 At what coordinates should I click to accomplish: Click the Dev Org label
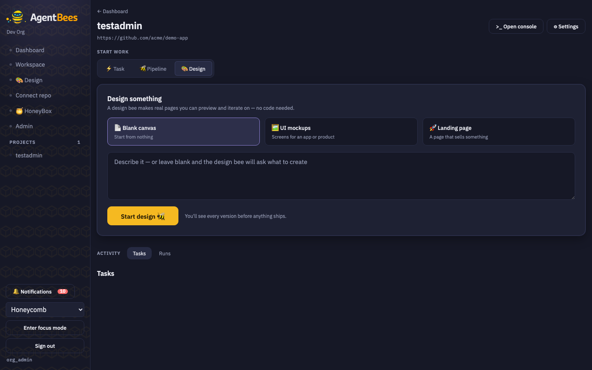coord(16,32)
